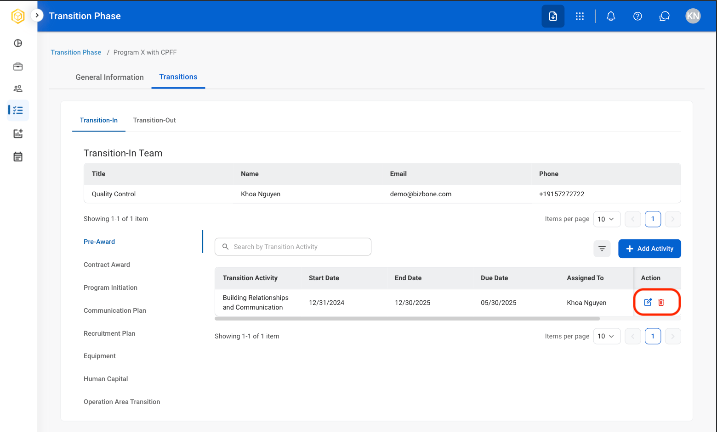Viewport: 717px width, 432px height.
Task: Open the apps grid icon in header
Action: click(x=580, y=16)
